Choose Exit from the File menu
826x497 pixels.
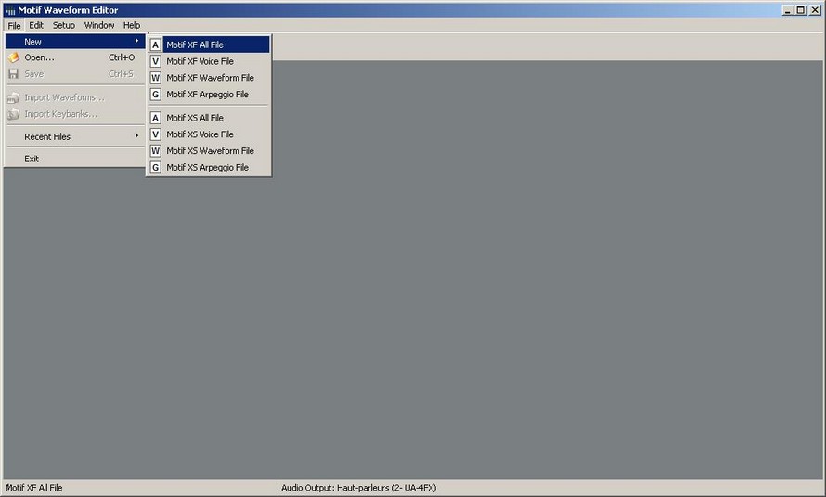[x=32, y=159]
